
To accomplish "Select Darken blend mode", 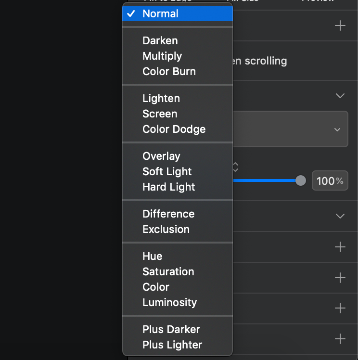I will [x=160, y=40].
